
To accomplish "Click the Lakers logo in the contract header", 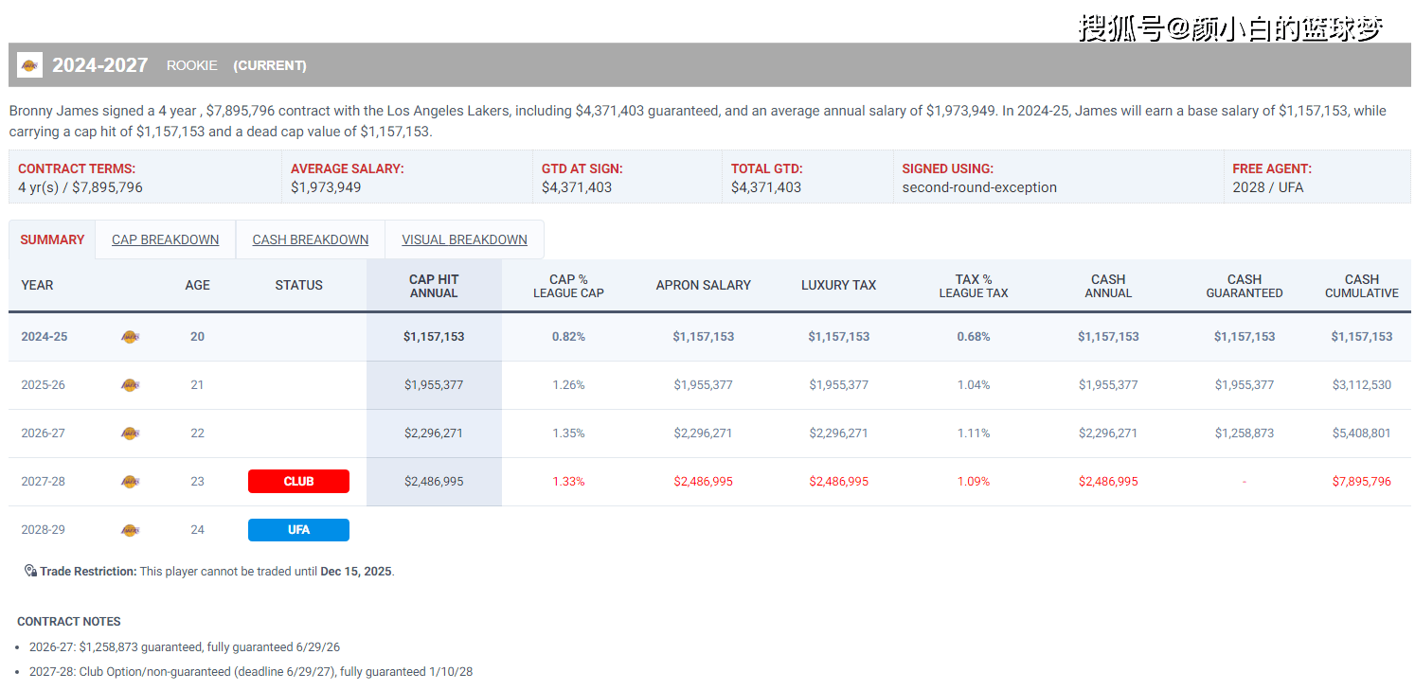I will pos(30,64).
